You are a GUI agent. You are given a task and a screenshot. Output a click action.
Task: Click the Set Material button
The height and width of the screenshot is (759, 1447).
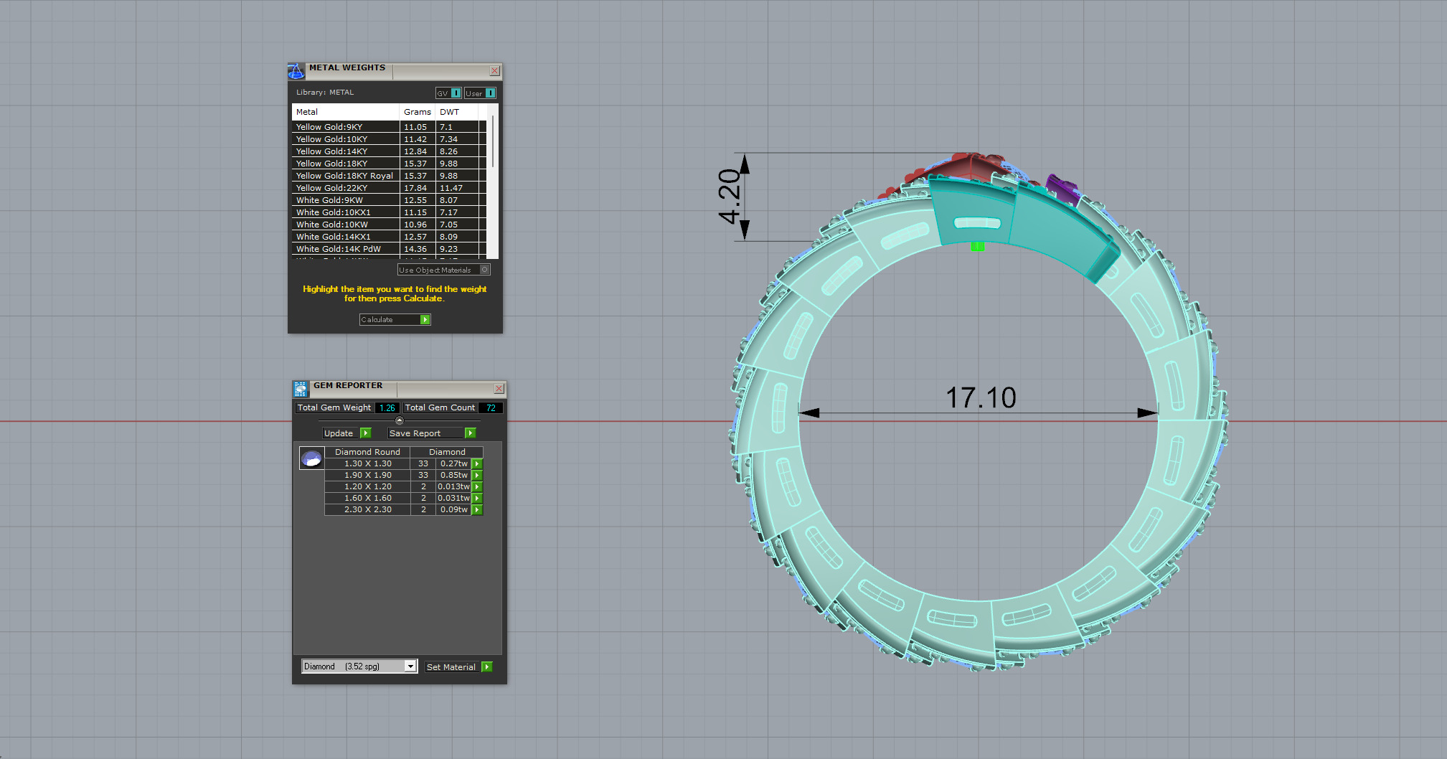[458, 667]
